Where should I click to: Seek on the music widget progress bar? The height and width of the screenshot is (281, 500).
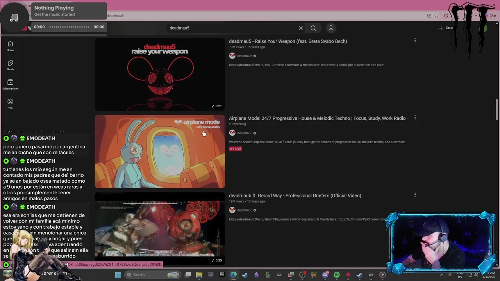[69, 27]
